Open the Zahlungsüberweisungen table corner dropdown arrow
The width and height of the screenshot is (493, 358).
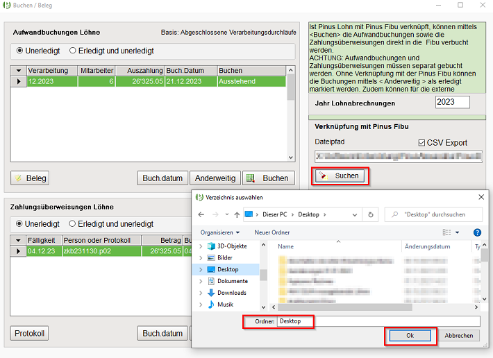click(18, 240)
